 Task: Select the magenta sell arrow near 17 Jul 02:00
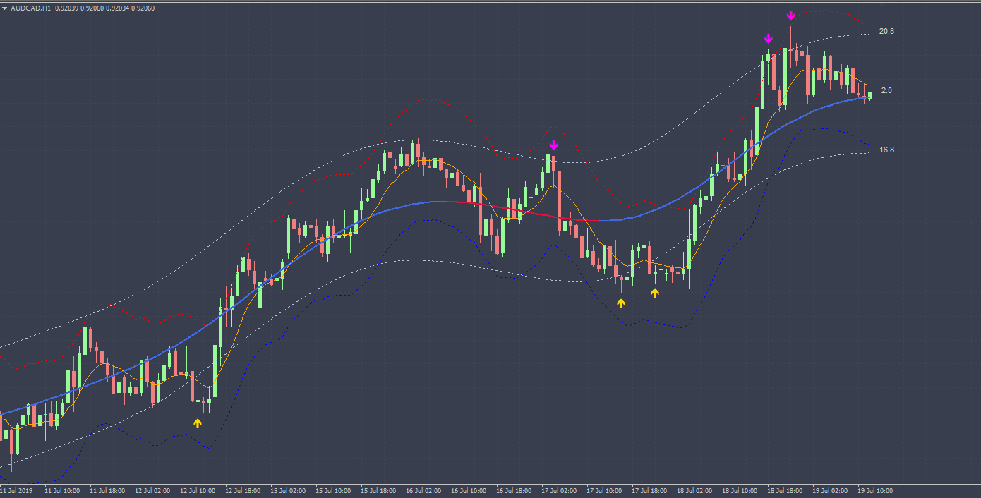(x=554, y=145)
